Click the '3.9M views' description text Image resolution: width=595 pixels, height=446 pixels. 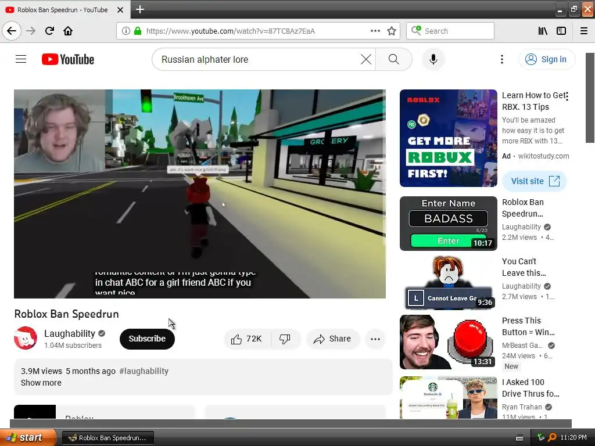coord(41,371)
